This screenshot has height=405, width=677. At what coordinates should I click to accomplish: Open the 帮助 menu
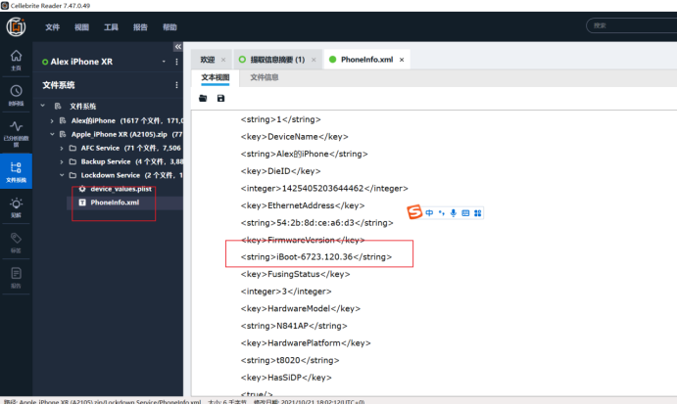(x=169, y=27)
